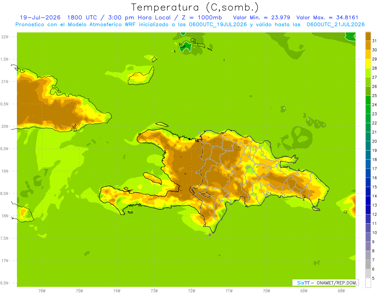Click the "73W" longitude axis label
383x295 pixels.
click(154, 291)
